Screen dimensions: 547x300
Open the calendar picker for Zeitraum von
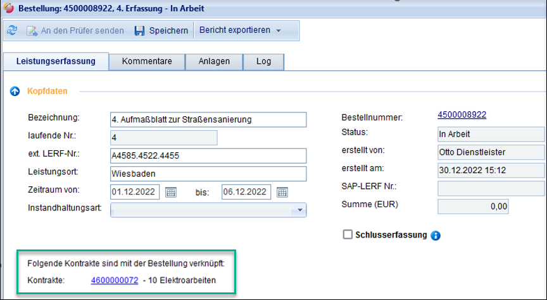pyautogui.click(x=171, y=192)
